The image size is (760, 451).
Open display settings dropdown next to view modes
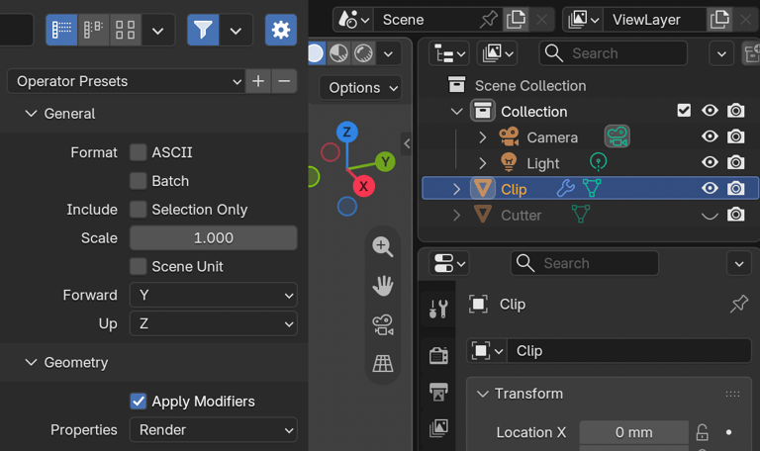[x=157, y=31]
